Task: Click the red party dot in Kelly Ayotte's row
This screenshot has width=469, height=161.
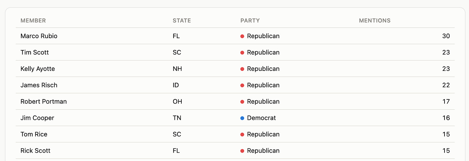Action: pos(242,69)
